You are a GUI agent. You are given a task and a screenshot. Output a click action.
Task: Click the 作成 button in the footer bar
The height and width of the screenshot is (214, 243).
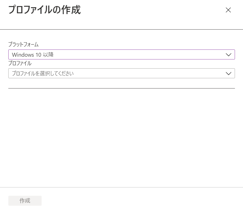25,200
